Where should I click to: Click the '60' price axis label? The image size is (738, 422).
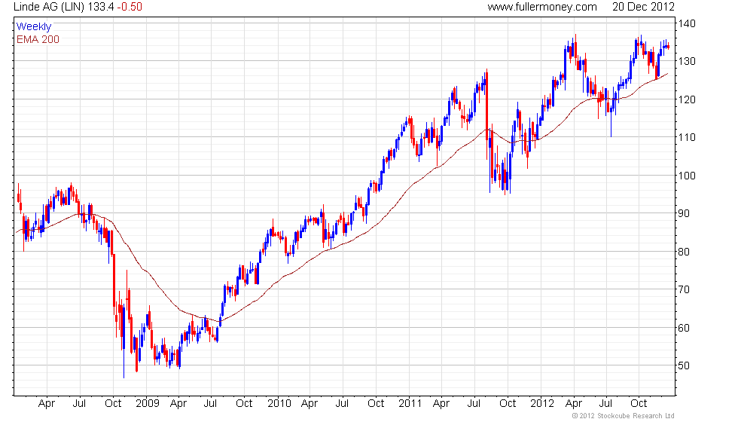pos(684,327)
